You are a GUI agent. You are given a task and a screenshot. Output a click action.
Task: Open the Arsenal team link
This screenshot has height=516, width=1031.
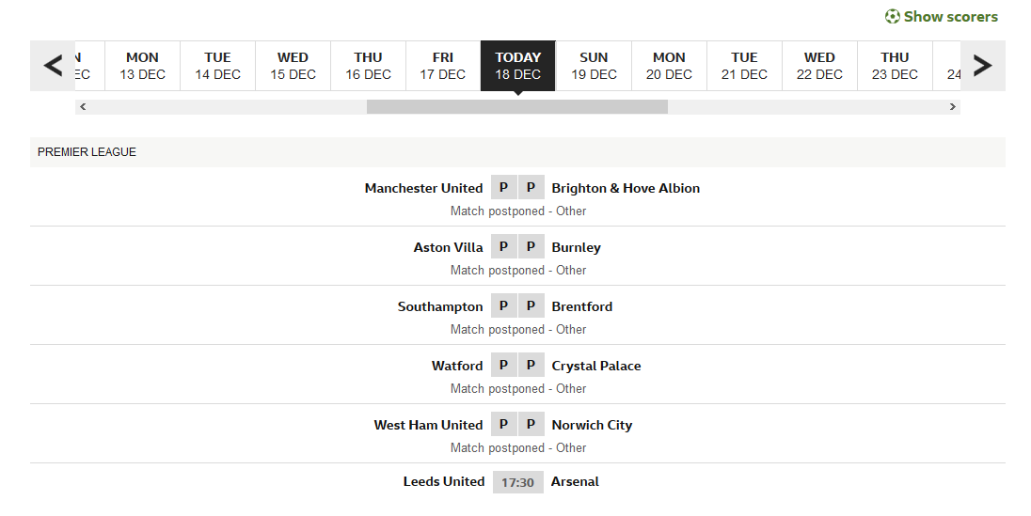point(575,481)
